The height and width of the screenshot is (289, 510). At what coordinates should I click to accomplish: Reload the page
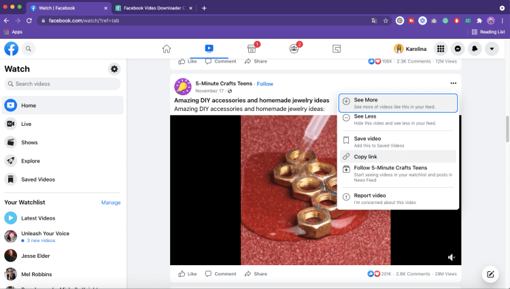[29, 20]
